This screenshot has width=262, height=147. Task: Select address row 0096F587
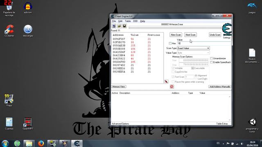137,39
